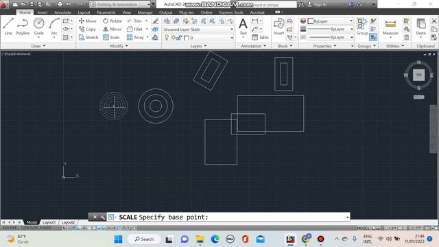Viewport: 439px width, 247px height.
Task: Toggle layer freeze sun icon
Action: point(174,38)
